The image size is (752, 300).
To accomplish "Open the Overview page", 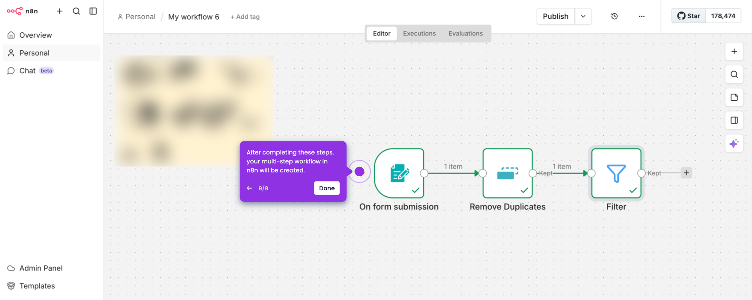I will (52, 35).
